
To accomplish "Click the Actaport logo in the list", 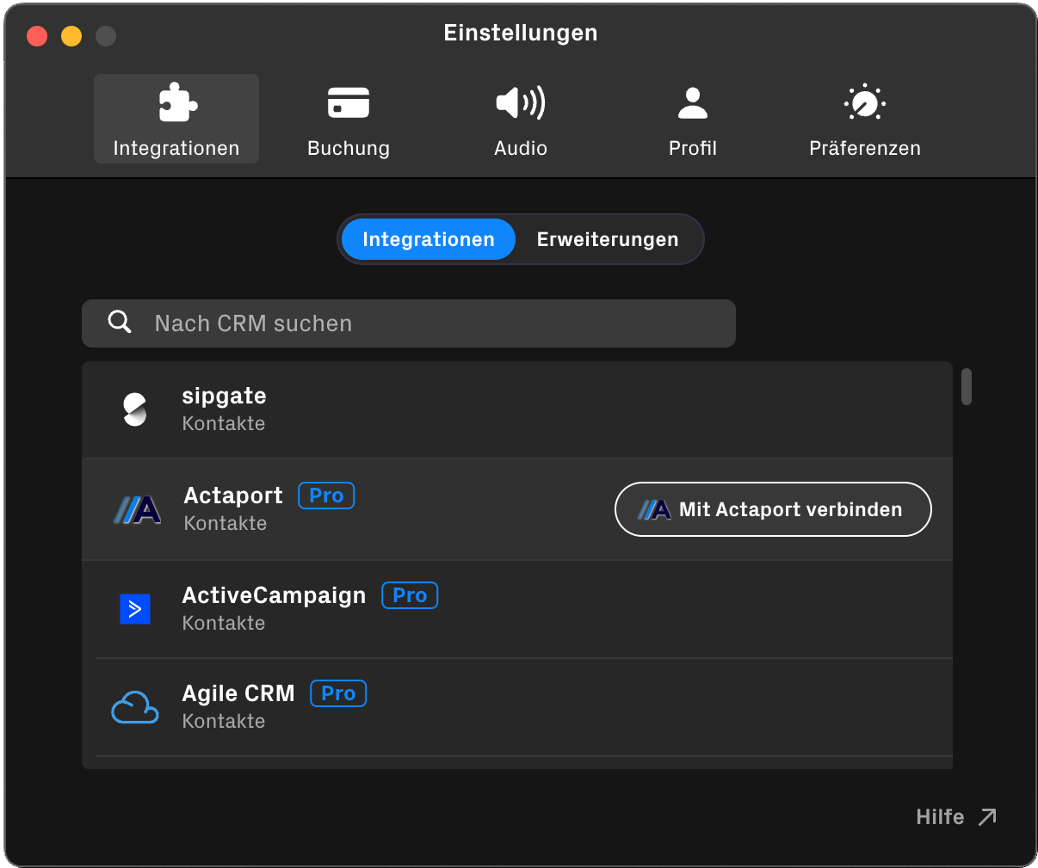I will [136, 508].
